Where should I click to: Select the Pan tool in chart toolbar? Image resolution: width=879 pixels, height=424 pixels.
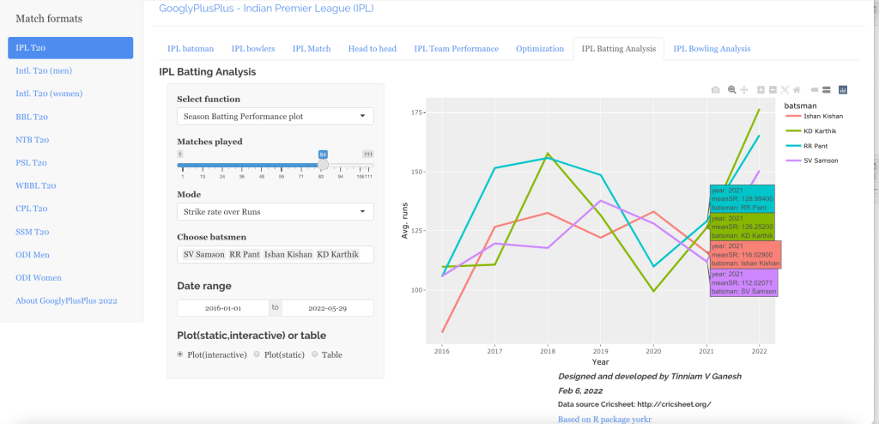(x=744, y=90)
